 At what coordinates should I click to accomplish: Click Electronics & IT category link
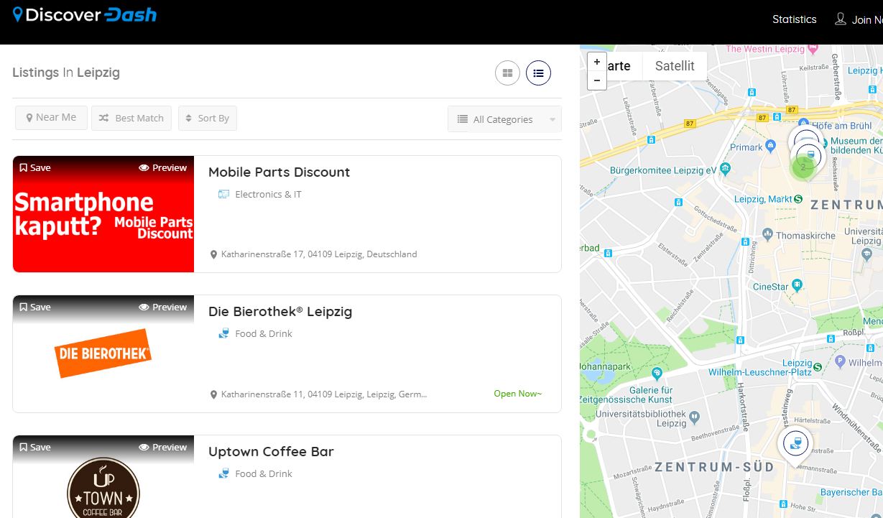(268, 194)
